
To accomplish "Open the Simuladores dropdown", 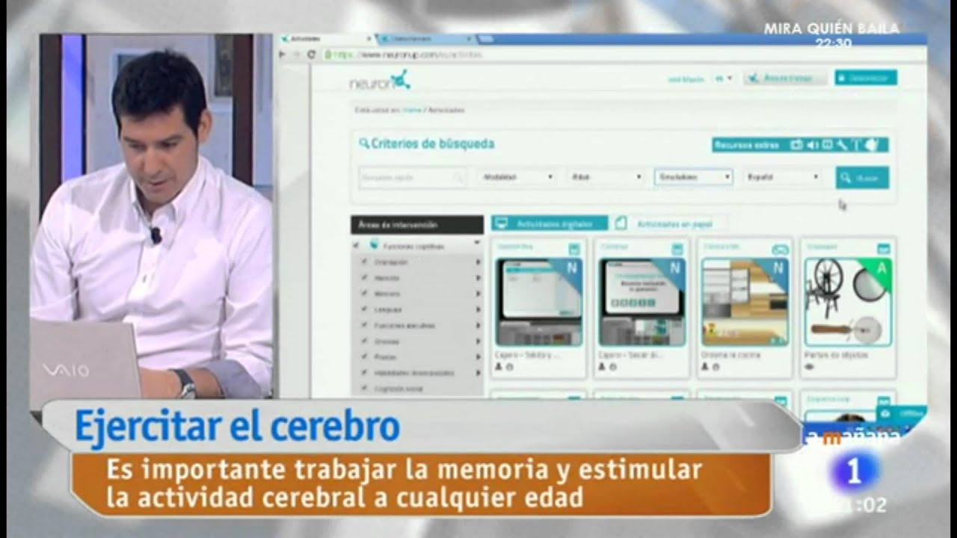I will point(693,177).
